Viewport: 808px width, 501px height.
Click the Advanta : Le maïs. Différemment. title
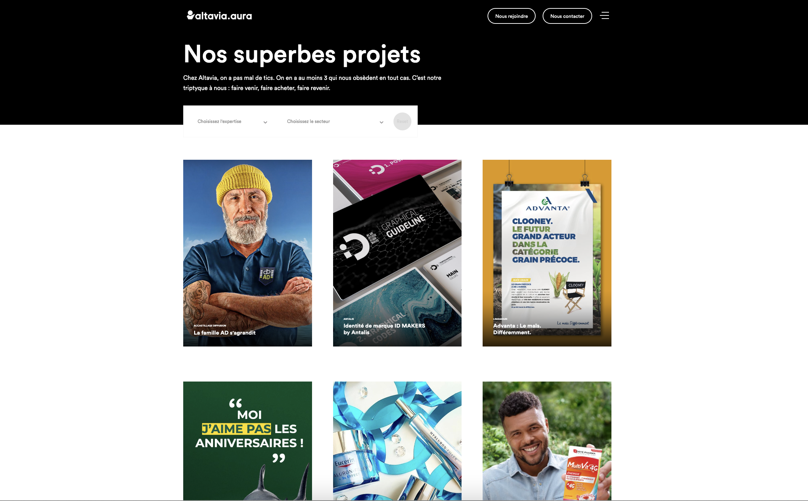pyautogui.click(x=517, y=329)
